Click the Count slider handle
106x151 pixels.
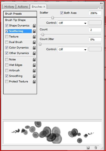click(x=43, y=34)
